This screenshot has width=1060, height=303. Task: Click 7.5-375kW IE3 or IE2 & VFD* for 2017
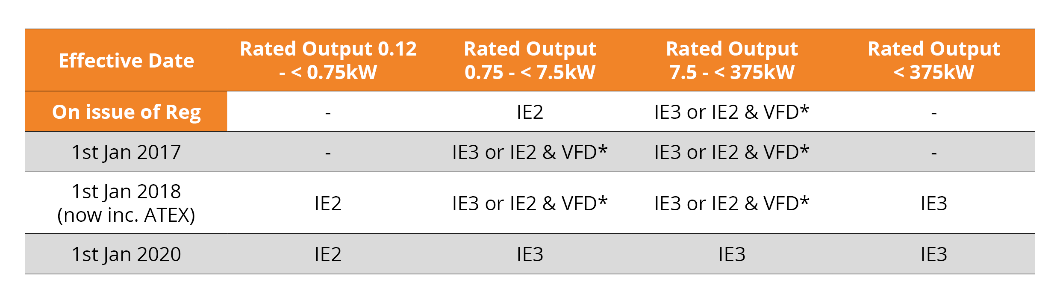[732, 152]
